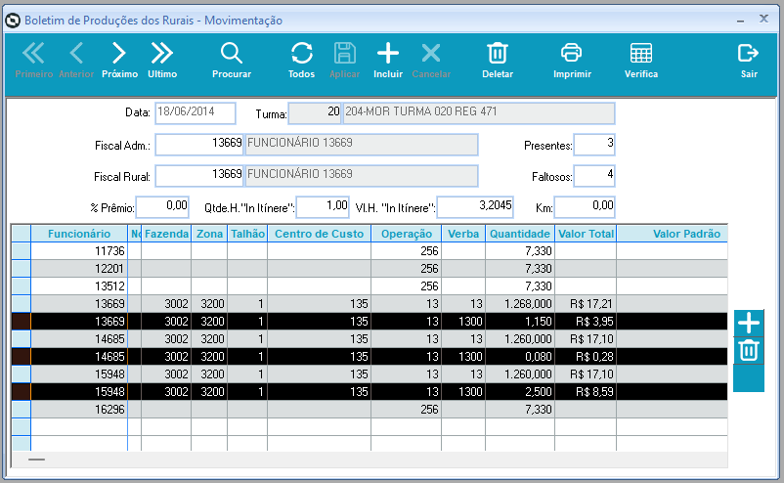The width and height of the screenshot is (784, 483).
Task: Print report with Imprimir
Action: click(x=572, y=60)
